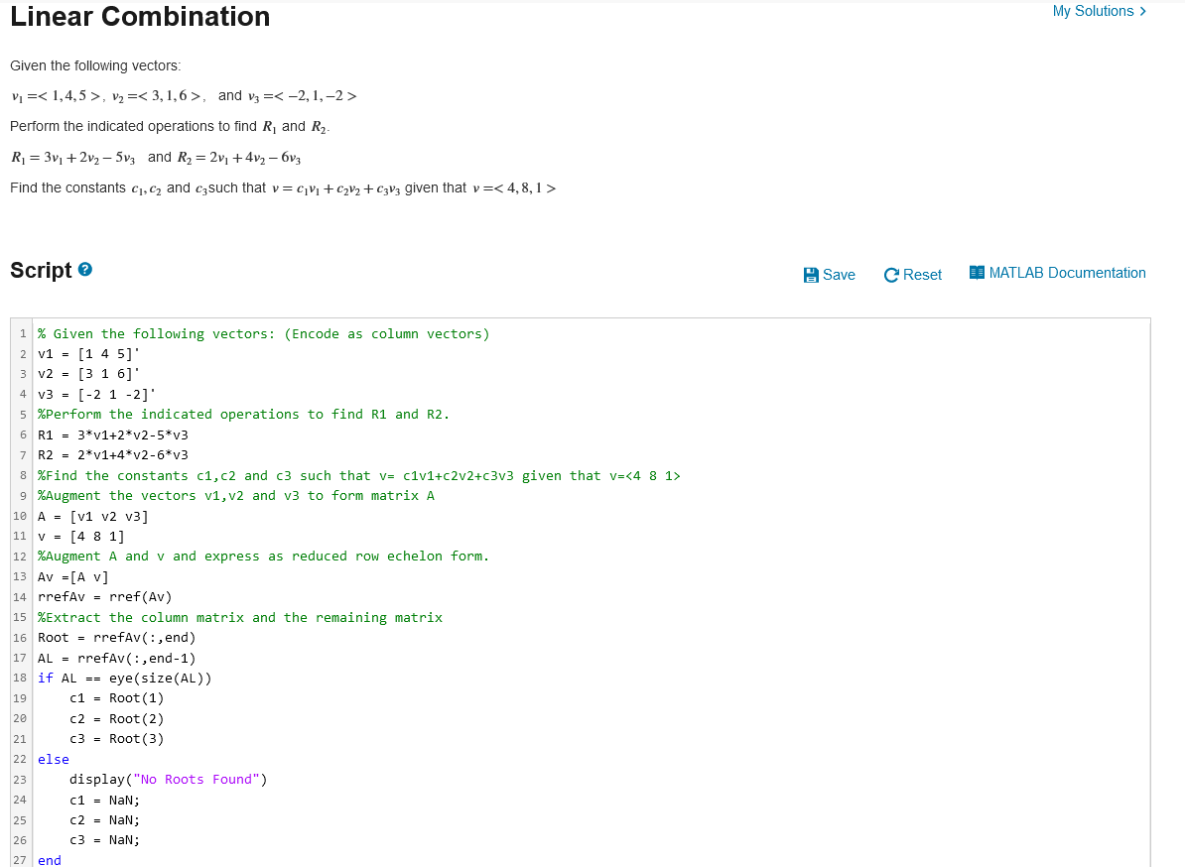Click the MATLAB Documentation text link
Image resolution: width=1185 pixels, height=867 pixels.
coord(1067,273)
